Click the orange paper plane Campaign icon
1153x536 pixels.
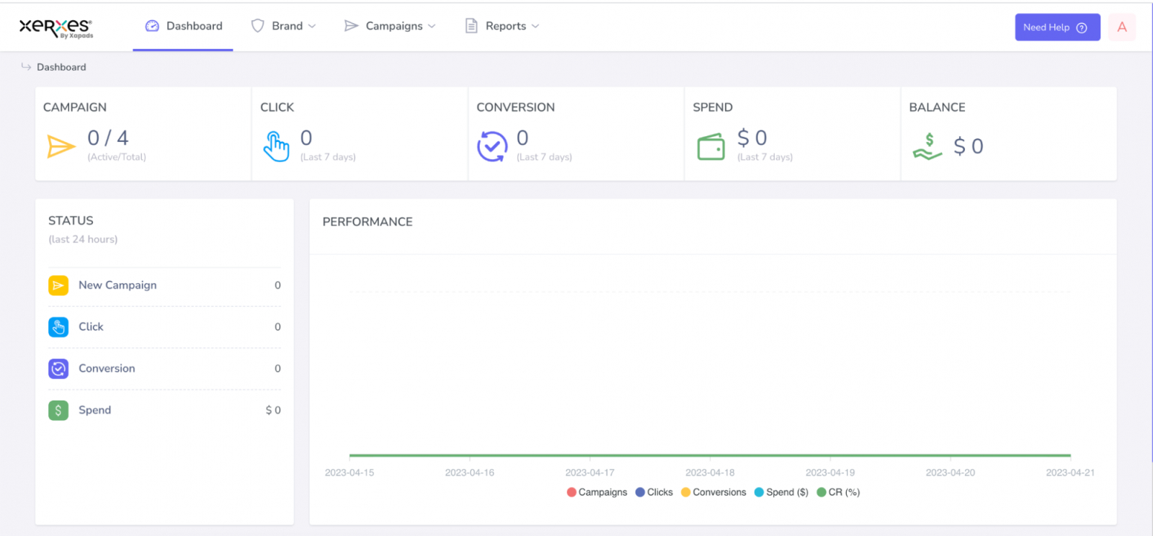coord(61,146)
